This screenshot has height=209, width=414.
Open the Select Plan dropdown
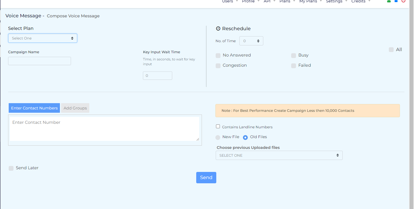point(43,38)
